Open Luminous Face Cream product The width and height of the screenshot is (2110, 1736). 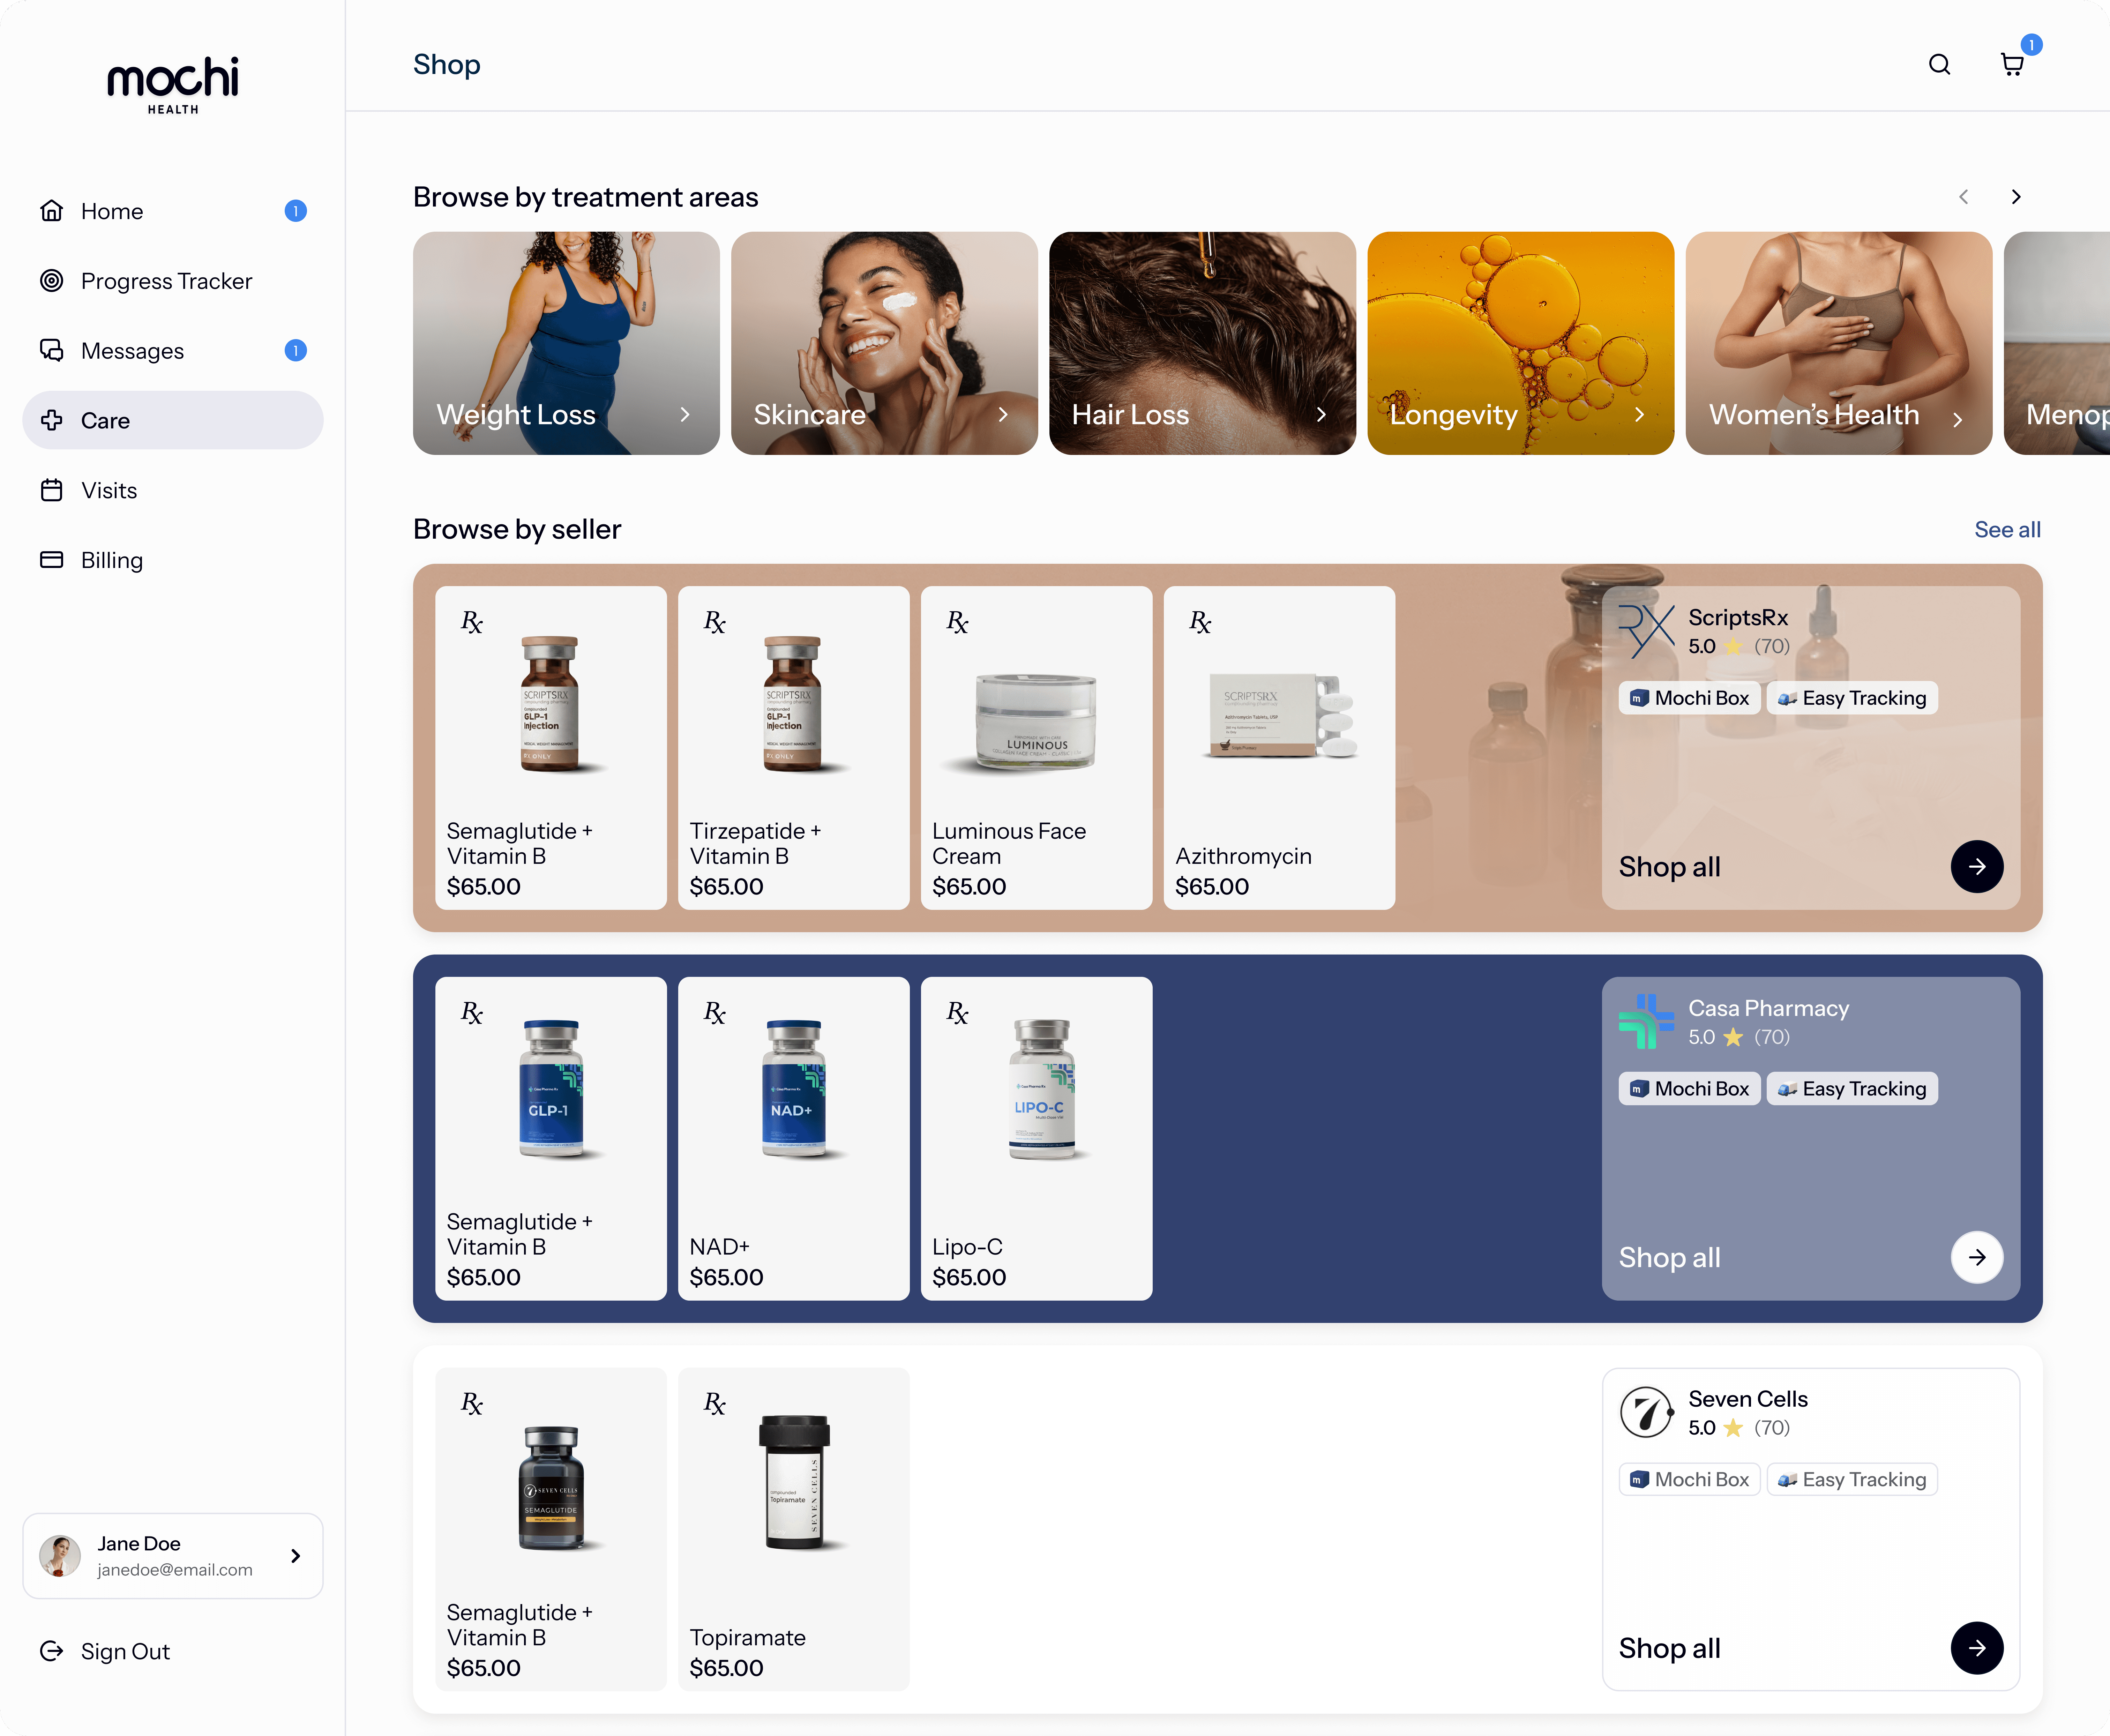[1036, 748]
